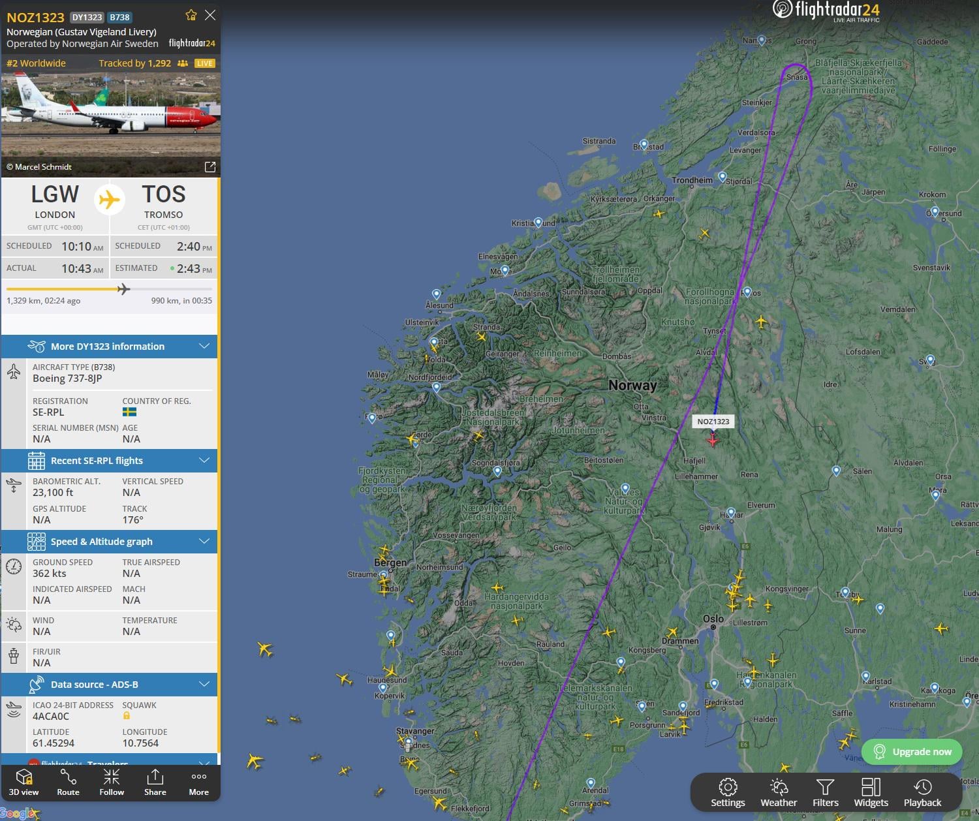
Task: Expand Recent SE-RPL flights section
Action: pyautogui.click(x=110, y=461)
